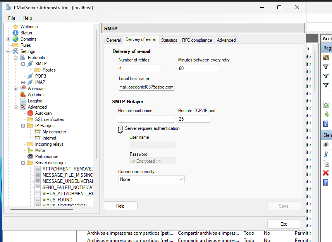This screenshot has height=242, width=332.
Task: Switch to the Advanced tab
Action: pos(226,40)
